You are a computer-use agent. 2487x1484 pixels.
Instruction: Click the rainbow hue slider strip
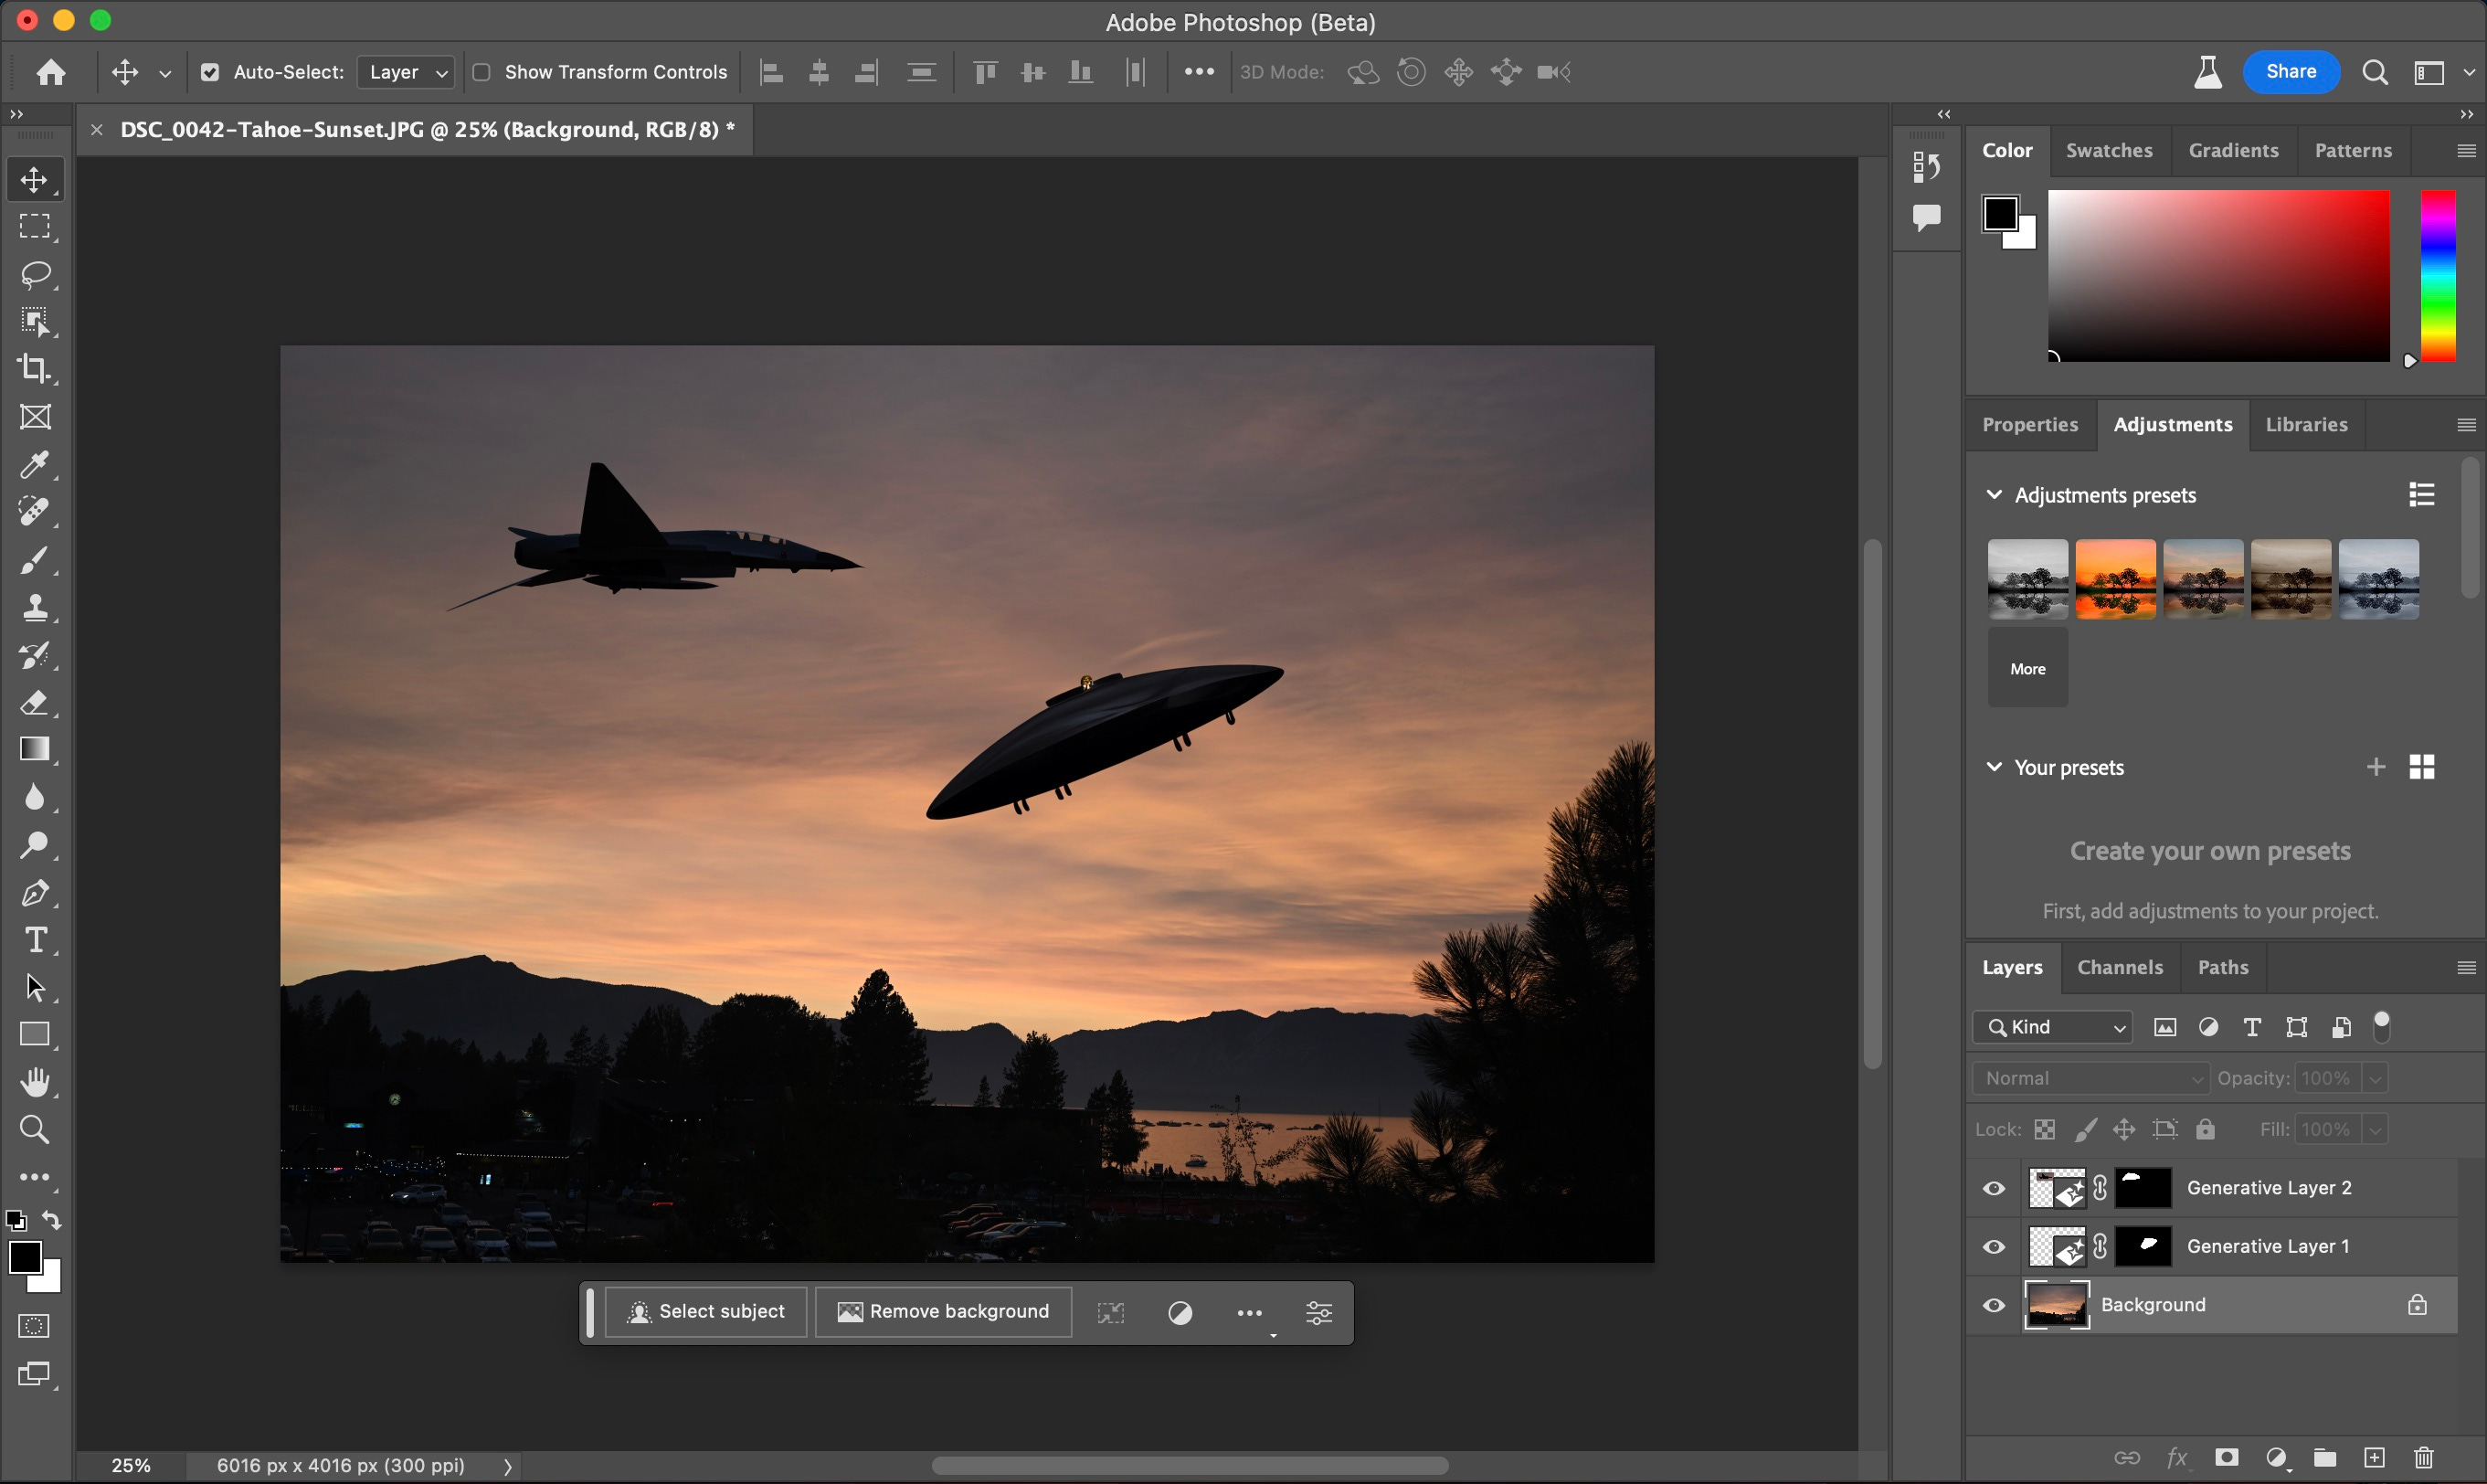tap(2437, 275)
